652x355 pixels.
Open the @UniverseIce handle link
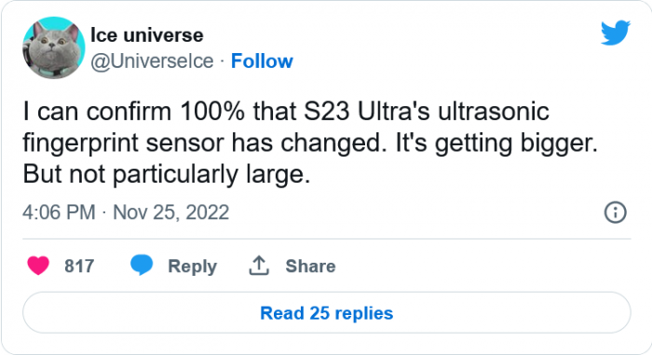click(152, 61)
